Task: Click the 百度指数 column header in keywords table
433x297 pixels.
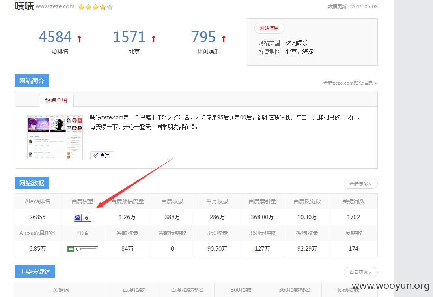Action: pyautogui.click(x=134, y=290)
